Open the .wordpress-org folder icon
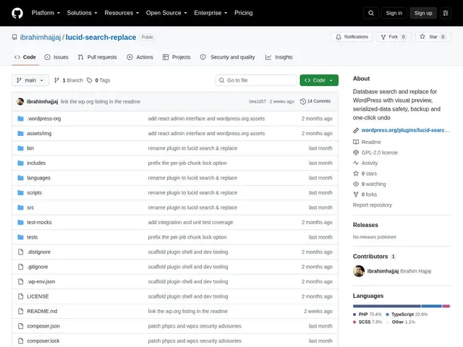The height and width of the screenshot is (347, 463). (x=20, y=119)
